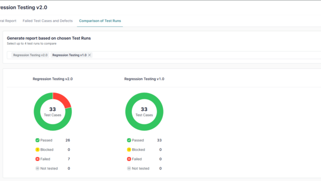The height and width of the screenshot is (181, 321).
Task: Click the Passed label under v1.0
Action: pos(138,140)
